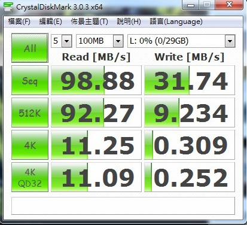Image resolution: width=247 pixels, height=225 pixels.
Task: Click the 4K write value 0.309
Action: click(x=190, y=145)
